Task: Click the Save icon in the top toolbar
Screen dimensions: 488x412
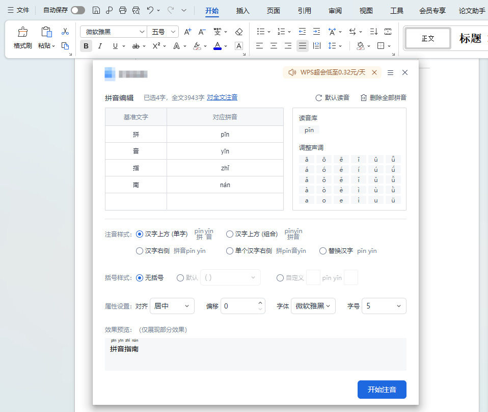Action: [96, 10]
